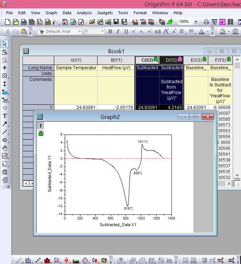The height and width of the screenshot is (264, 241).
Task: Click the Paste clipboard icon
Action: (24, 31)
